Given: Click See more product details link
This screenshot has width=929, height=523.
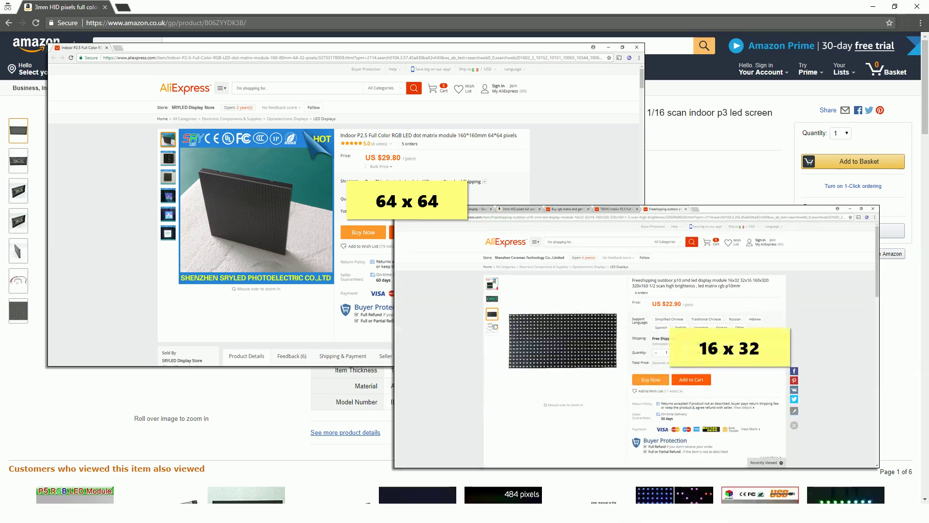Looking at the screenshot, I should point(345,432).
